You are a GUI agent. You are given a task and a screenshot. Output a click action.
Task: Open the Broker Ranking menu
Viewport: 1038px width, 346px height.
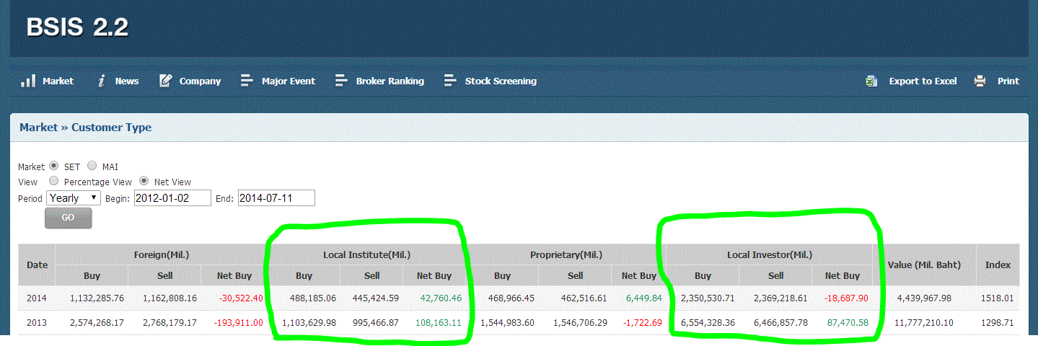pos(390,81)
